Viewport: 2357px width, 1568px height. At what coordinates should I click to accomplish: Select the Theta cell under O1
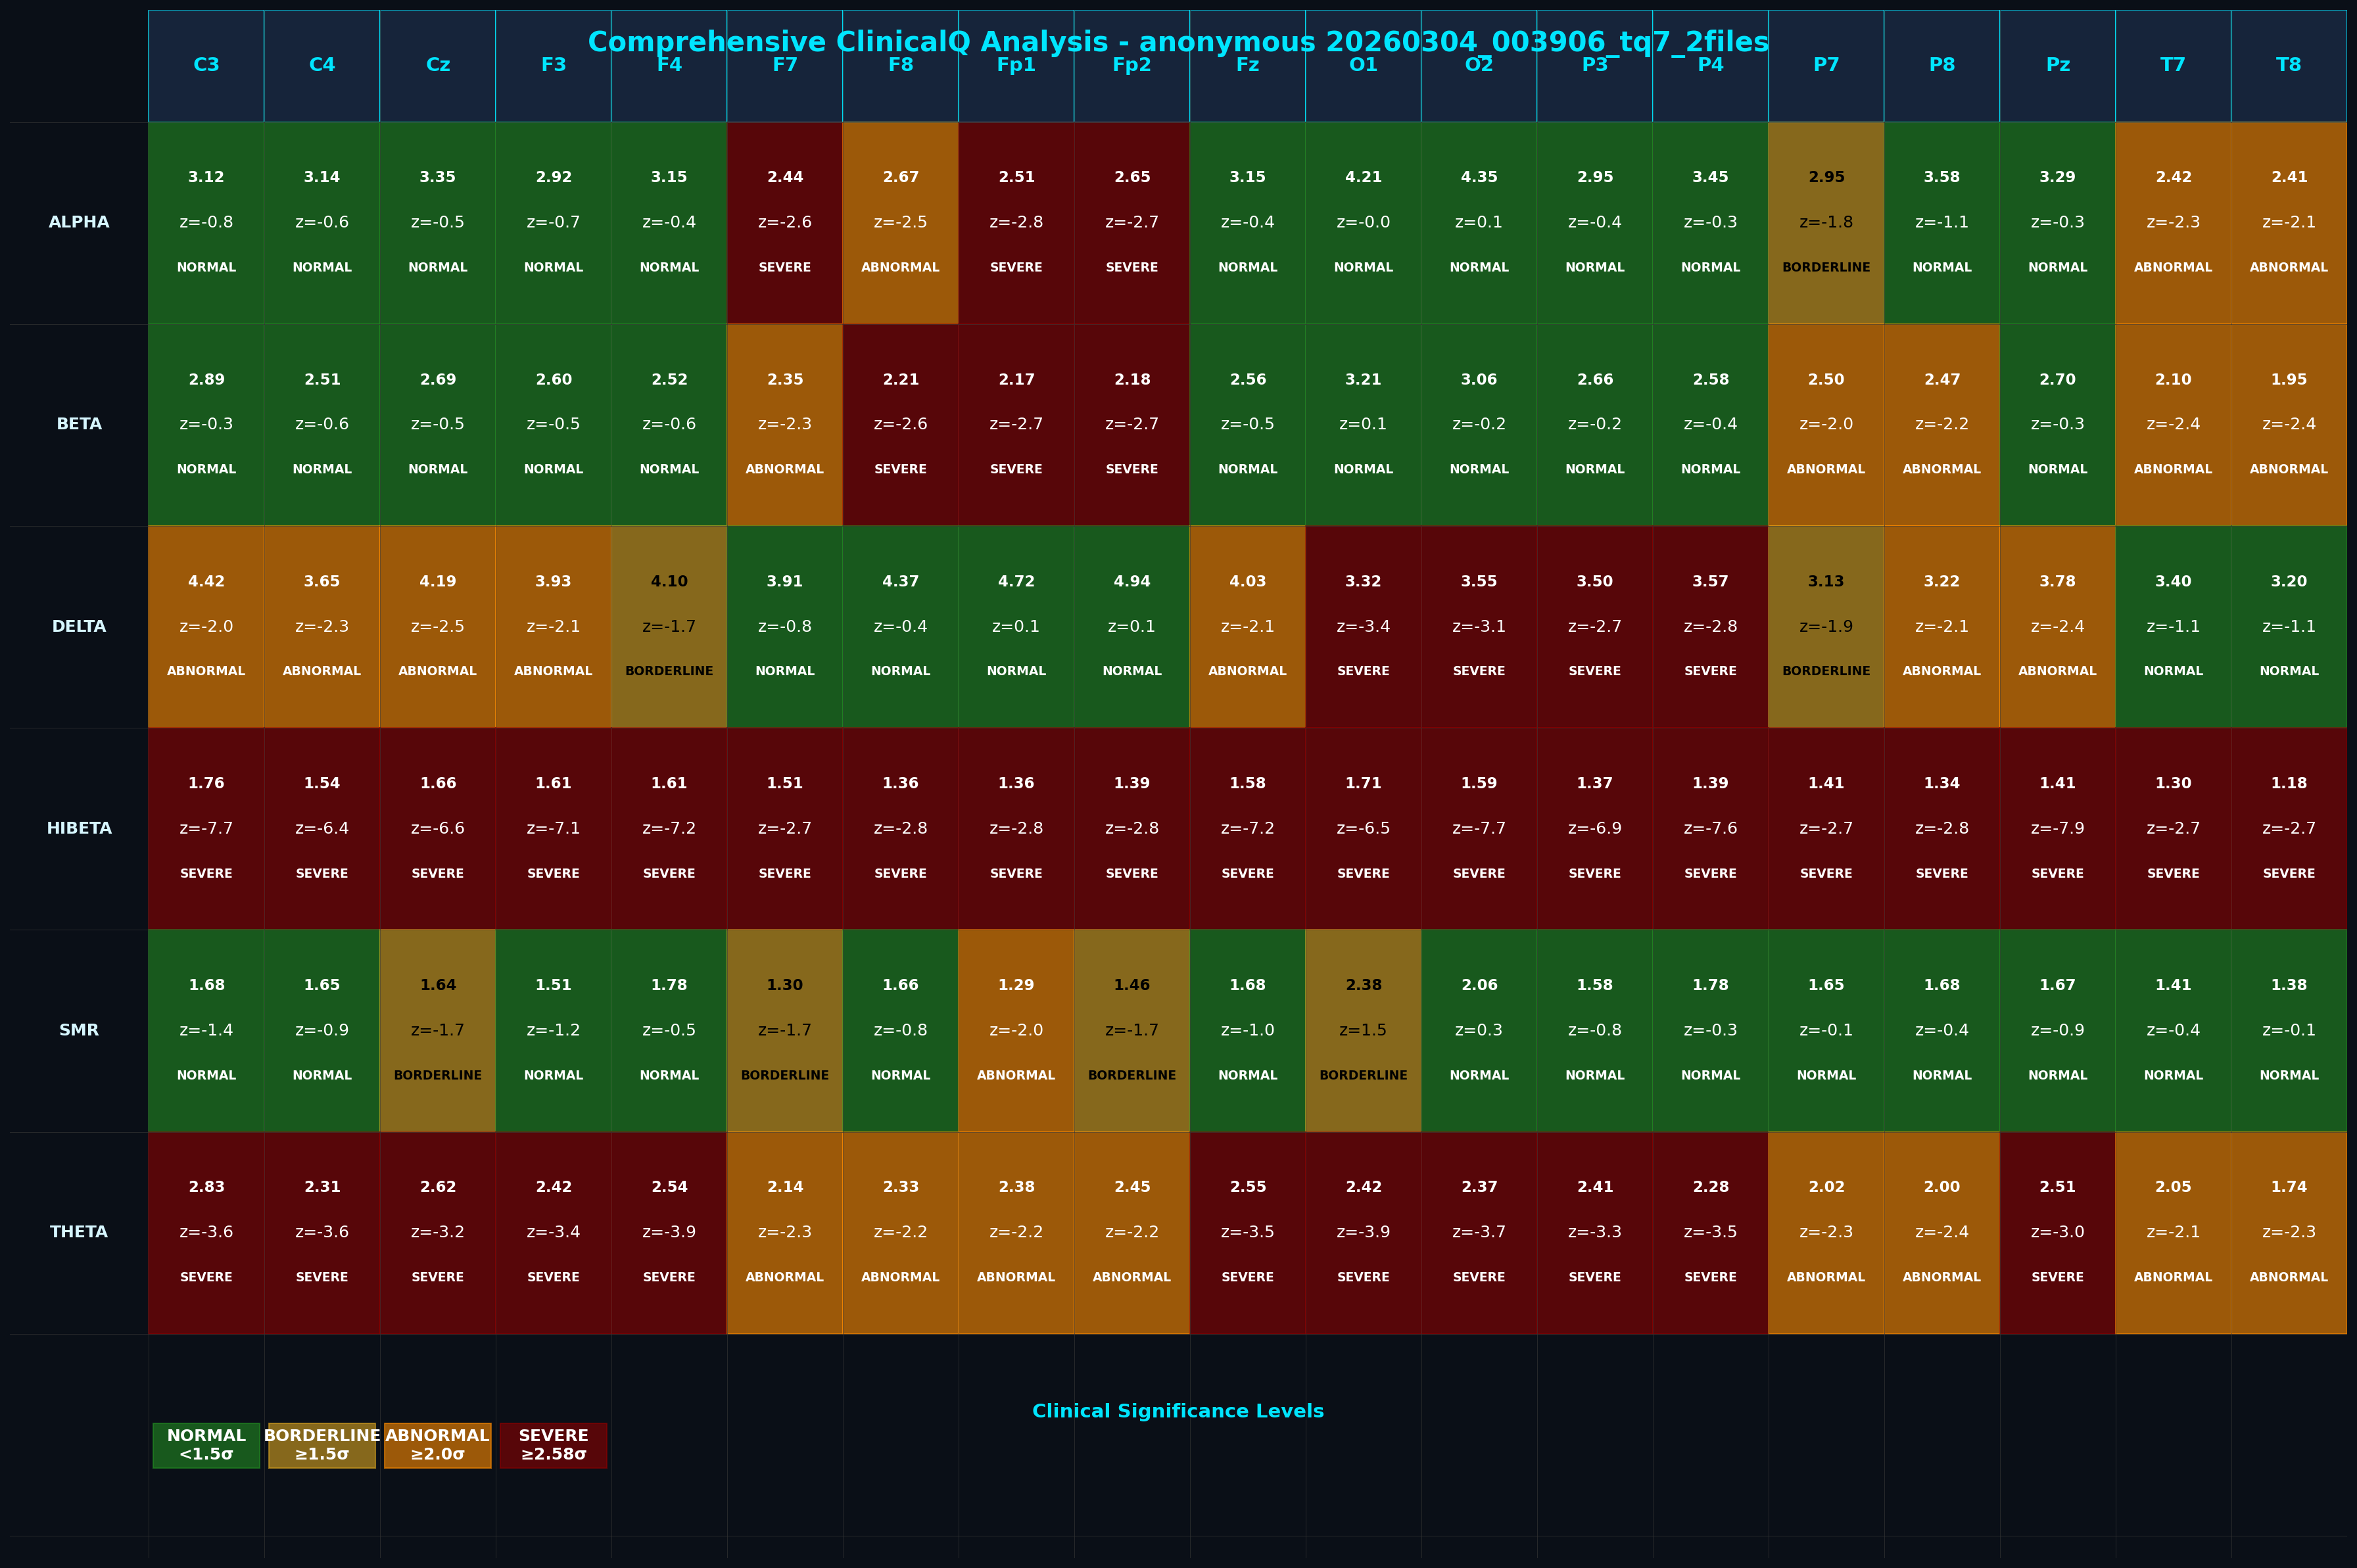pos(1363,1231)
